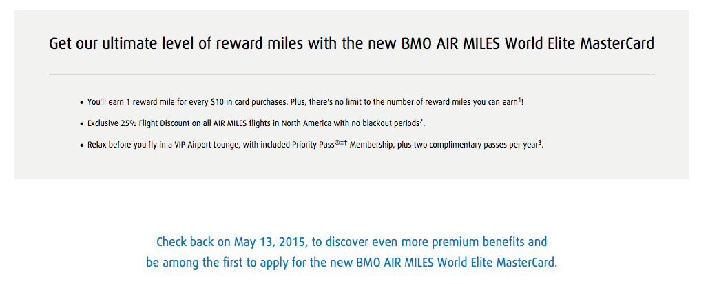
Task: Click footnote superscript 3 after 'passes per year'
Action: (539, 143)
